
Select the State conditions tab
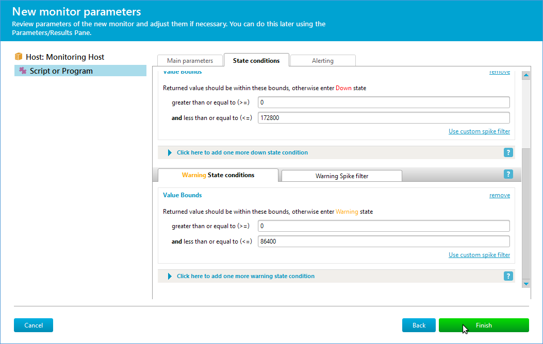pyautogui.click(x=256, y=60)
